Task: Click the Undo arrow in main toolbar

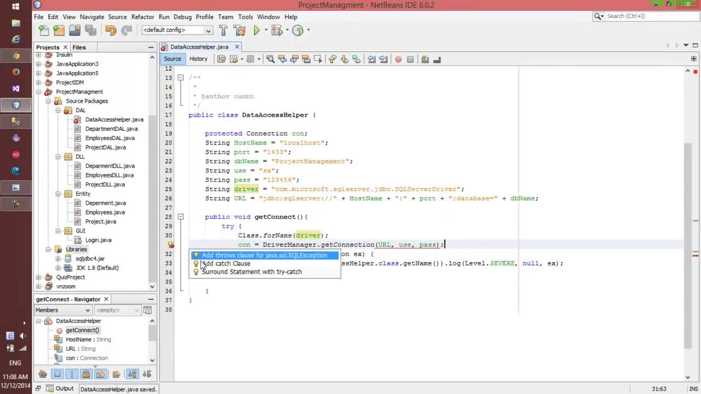Action: [111, 31]
